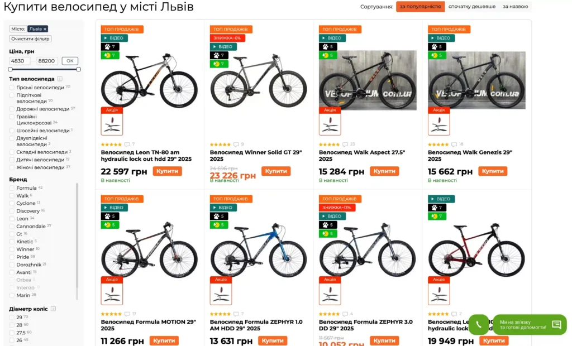Open comments icon on Leon TN-80
The height and width of the screenshot is (346, 572).
pos(127,145)
